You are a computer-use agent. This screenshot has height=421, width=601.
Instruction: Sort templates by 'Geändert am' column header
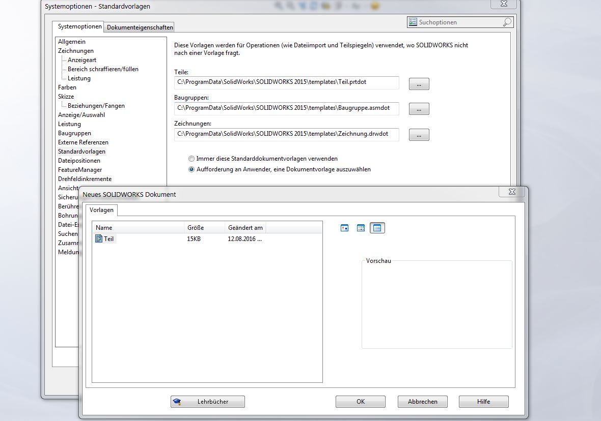tap(245, 228)
